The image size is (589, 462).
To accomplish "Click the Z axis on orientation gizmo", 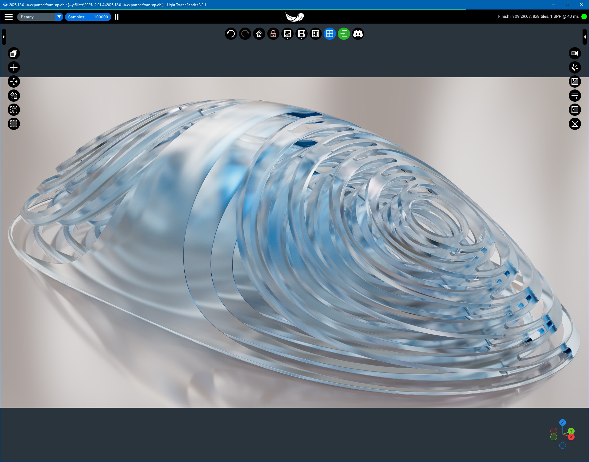I will 562,422.
